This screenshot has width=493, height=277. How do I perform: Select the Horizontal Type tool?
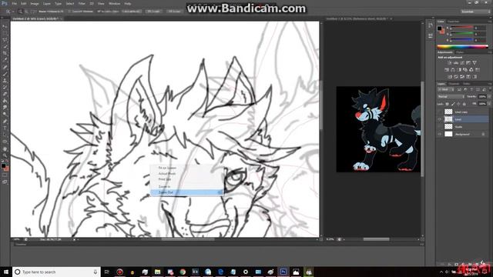pyautogui.click(x=5, y=128)
